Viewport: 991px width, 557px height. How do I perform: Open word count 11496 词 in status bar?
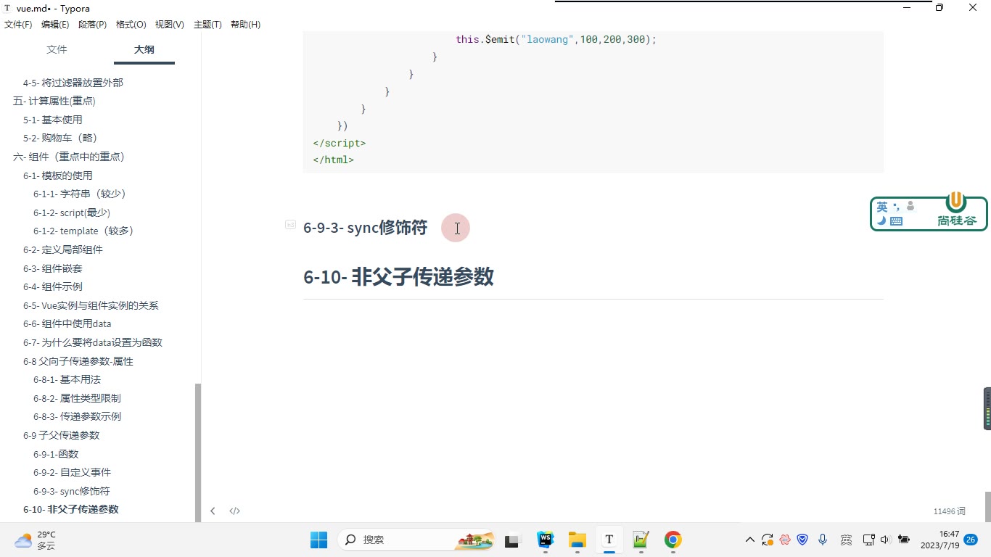[950, 511]
